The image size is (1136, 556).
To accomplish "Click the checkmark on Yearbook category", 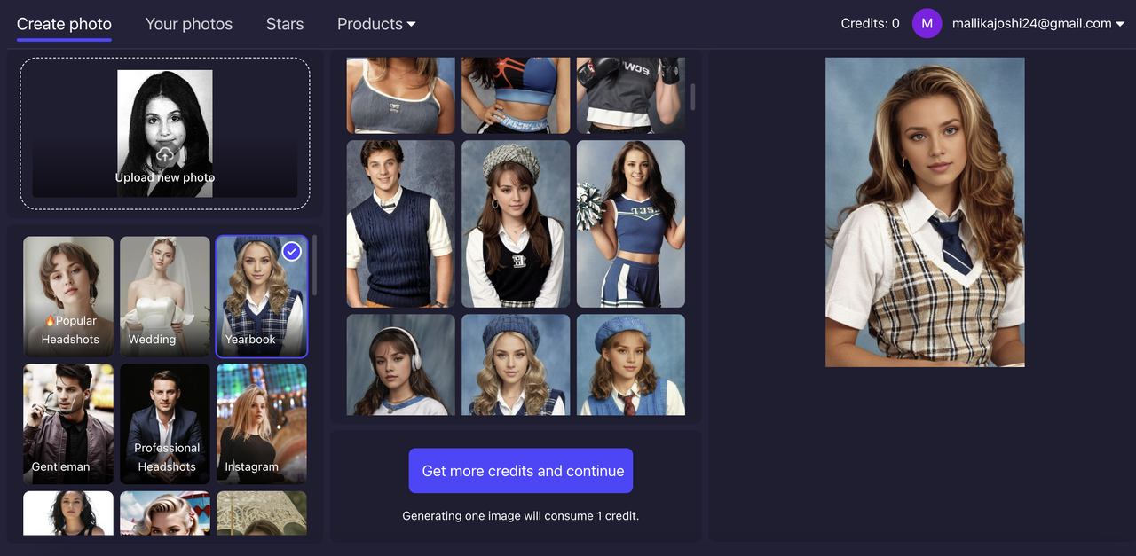I will click(292, 252).
